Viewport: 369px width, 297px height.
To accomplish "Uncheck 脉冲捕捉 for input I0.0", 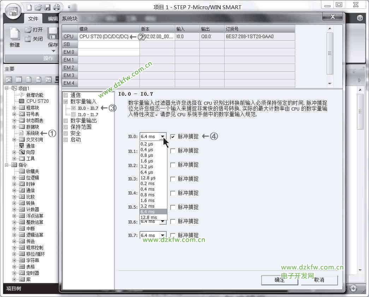I will [173, 137].
